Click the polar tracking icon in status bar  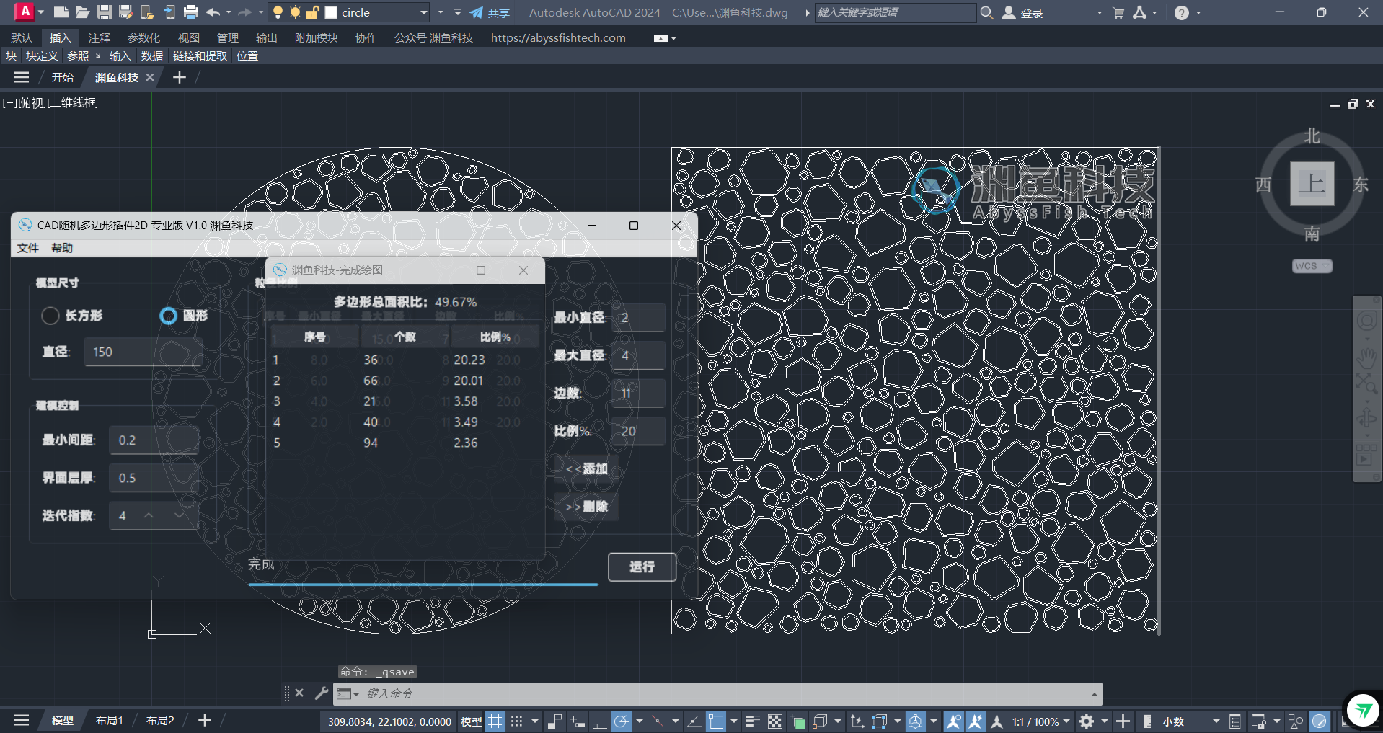pos(621,721)
